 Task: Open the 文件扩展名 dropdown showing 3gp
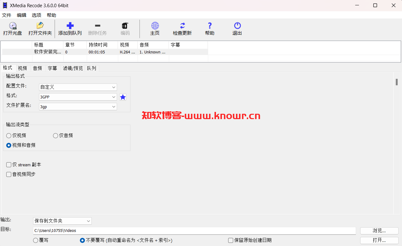78,107
